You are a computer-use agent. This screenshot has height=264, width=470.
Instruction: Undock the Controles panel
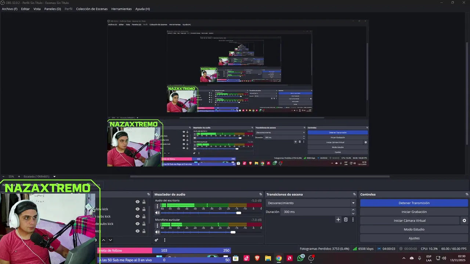[467, 194]
